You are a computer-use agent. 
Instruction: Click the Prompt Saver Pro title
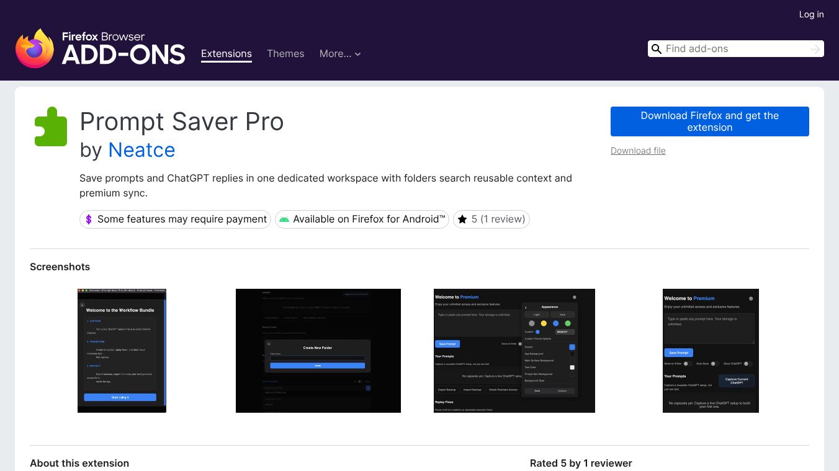182,121
